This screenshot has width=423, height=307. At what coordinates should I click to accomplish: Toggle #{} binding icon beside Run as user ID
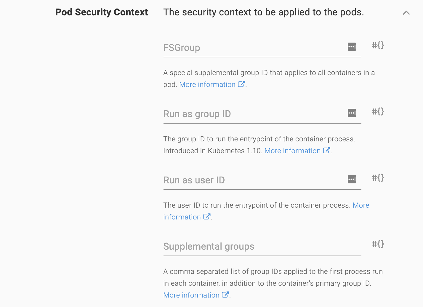pyautogui.click(x=378, y=178)
